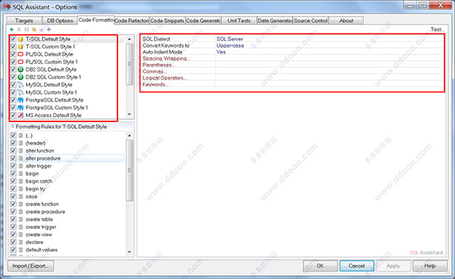455x279 pixels.
Task: Click the 'Test...' link at top right
Action: pyautogui.click(x=437, y=30)
